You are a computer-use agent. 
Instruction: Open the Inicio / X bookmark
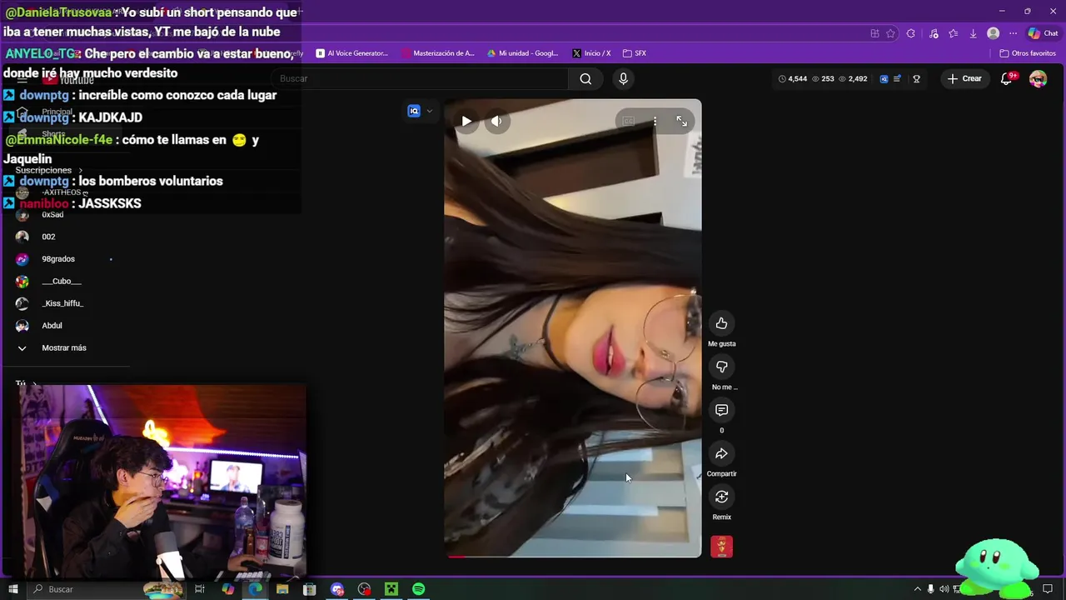pyautogui.click(x=591, y=53)
